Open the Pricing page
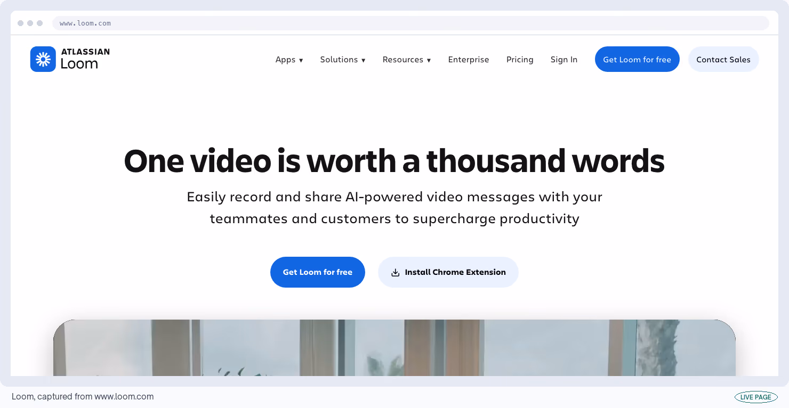 (x=520, y=60)
